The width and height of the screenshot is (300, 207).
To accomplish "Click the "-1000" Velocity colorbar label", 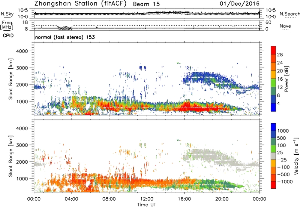I will [285, 182].
